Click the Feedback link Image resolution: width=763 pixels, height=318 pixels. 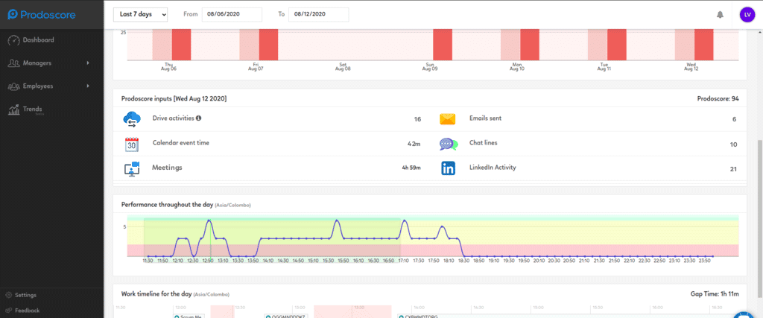pos(27,310)
